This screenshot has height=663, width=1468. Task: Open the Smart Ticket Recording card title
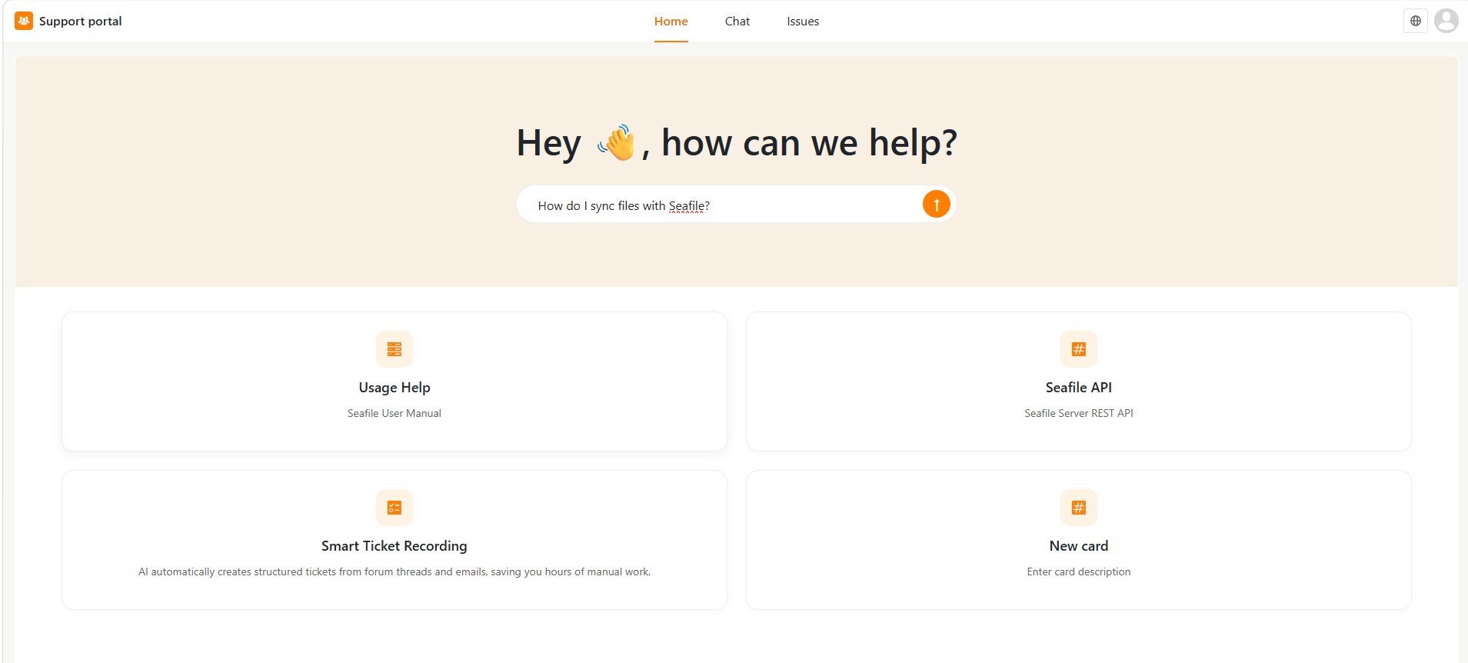(x=394, y=546)
